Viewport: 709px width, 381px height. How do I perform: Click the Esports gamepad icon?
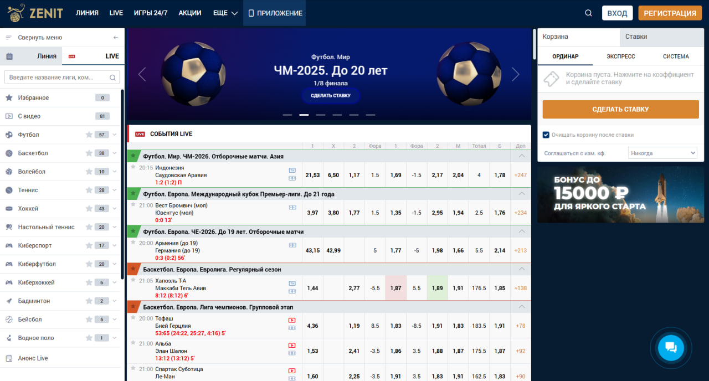point(9,245)
